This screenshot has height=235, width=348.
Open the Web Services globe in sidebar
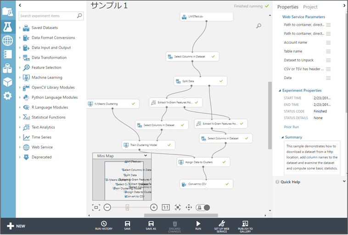coord(7,40)
